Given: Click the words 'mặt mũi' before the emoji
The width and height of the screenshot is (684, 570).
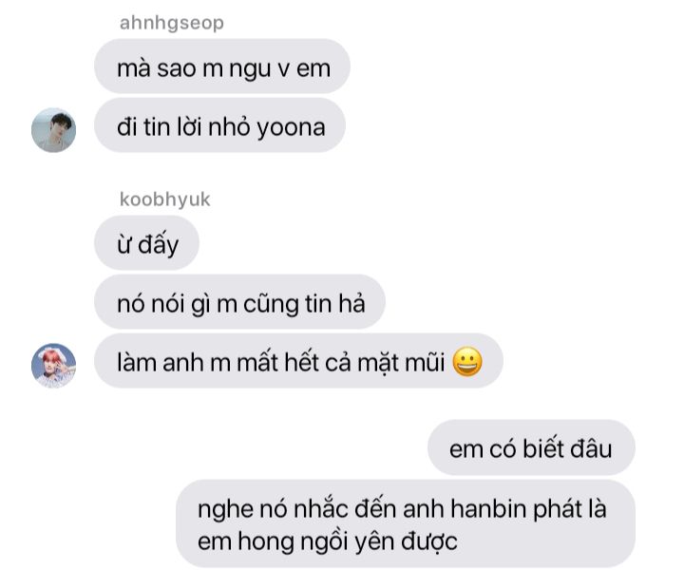Looking at the screenshot, I should click(x=401, y=363).
